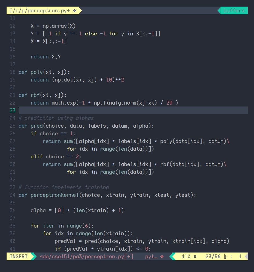Image resolution: width=254 pixels, height=272 pixels.
Task: Click the arrow separator before the buffers label
Action: [x=219, y=10]
